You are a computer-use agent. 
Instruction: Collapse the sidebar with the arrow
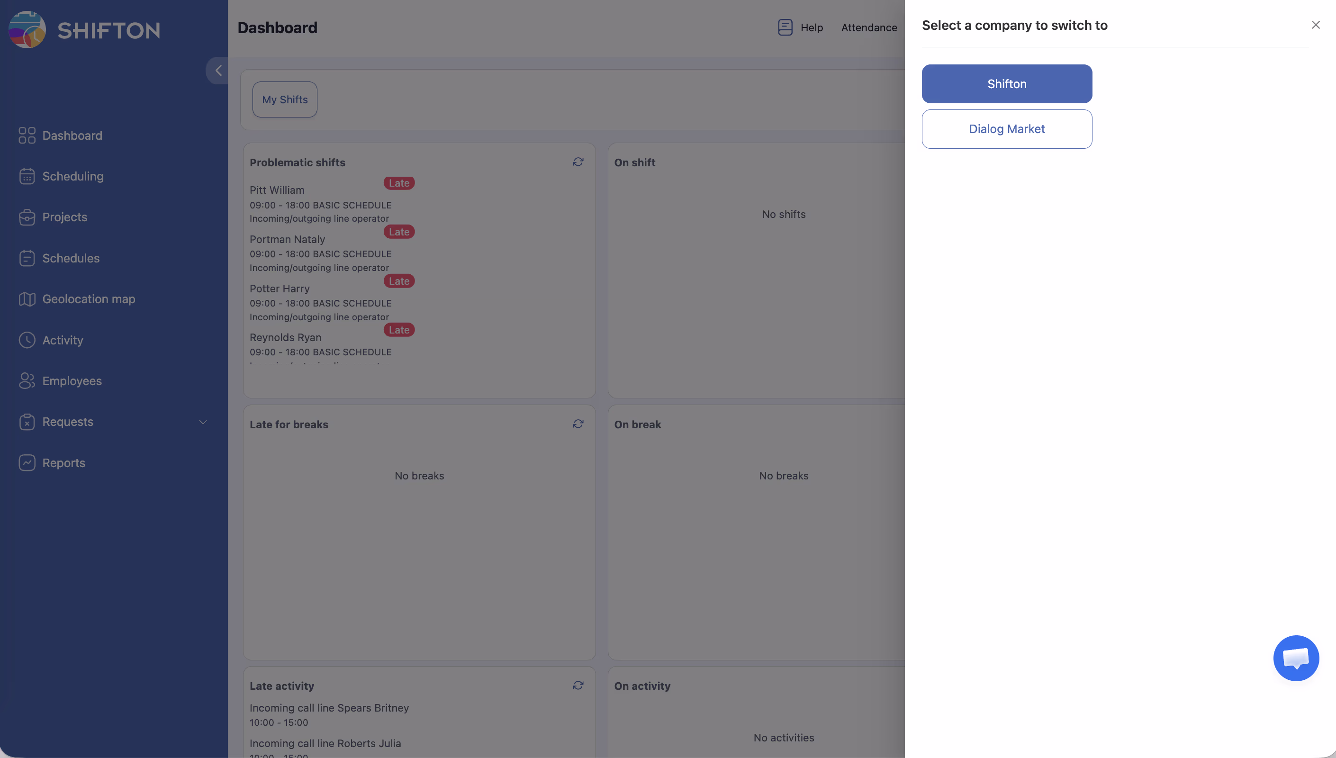(218, 70)
